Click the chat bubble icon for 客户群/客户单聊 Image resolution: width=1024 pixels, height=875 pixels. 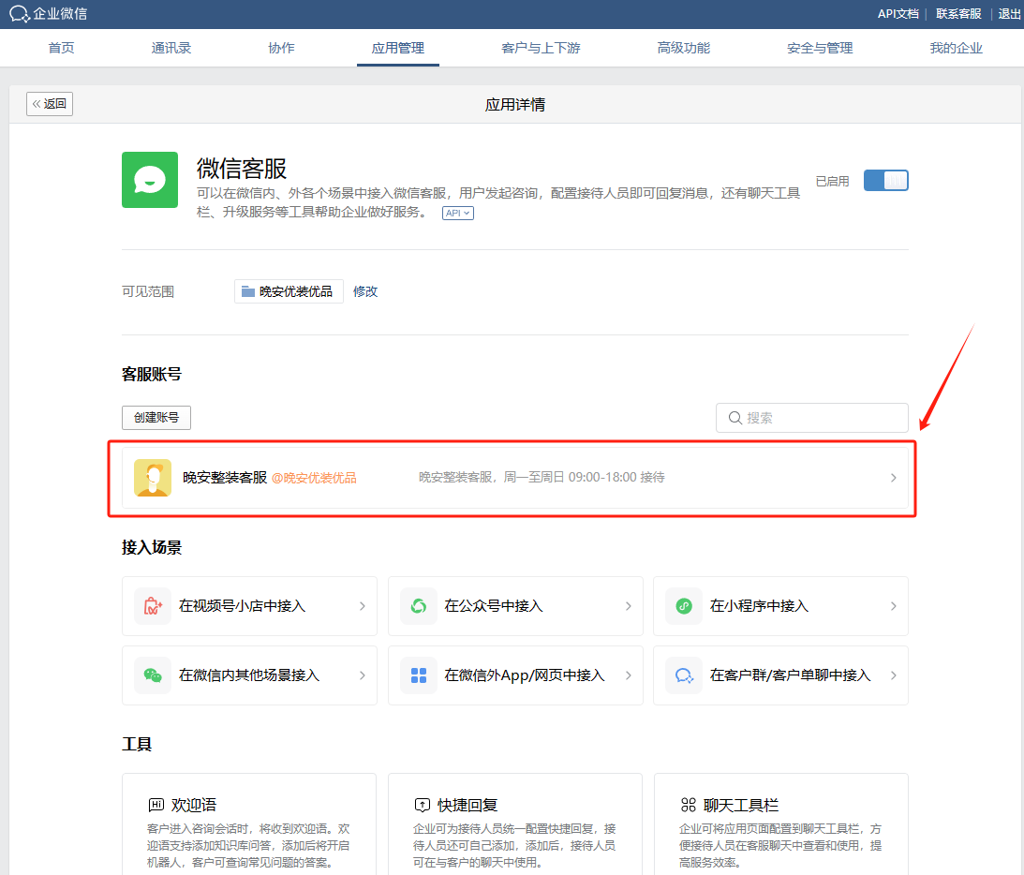[684, 675]
